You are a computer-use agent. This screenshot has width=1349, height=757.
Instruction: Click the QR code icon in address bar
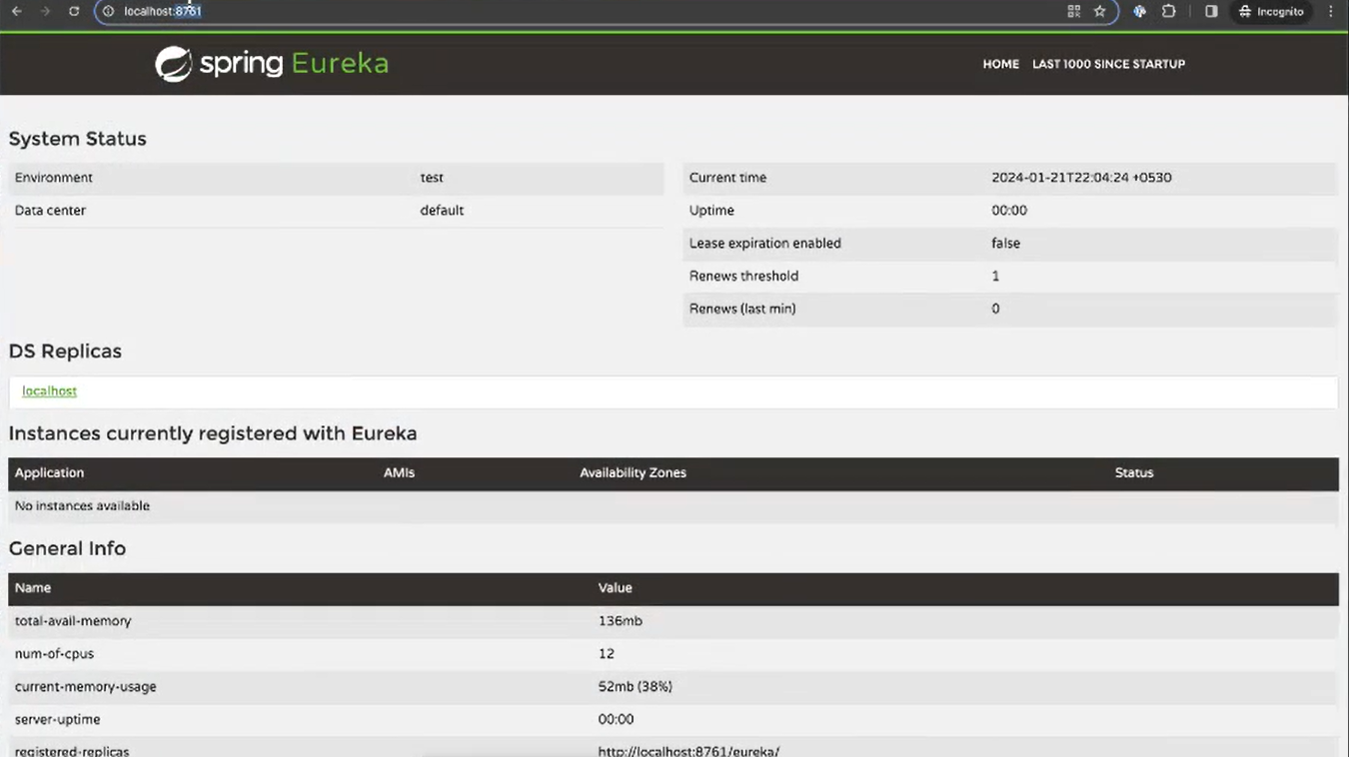point(1074,11)
